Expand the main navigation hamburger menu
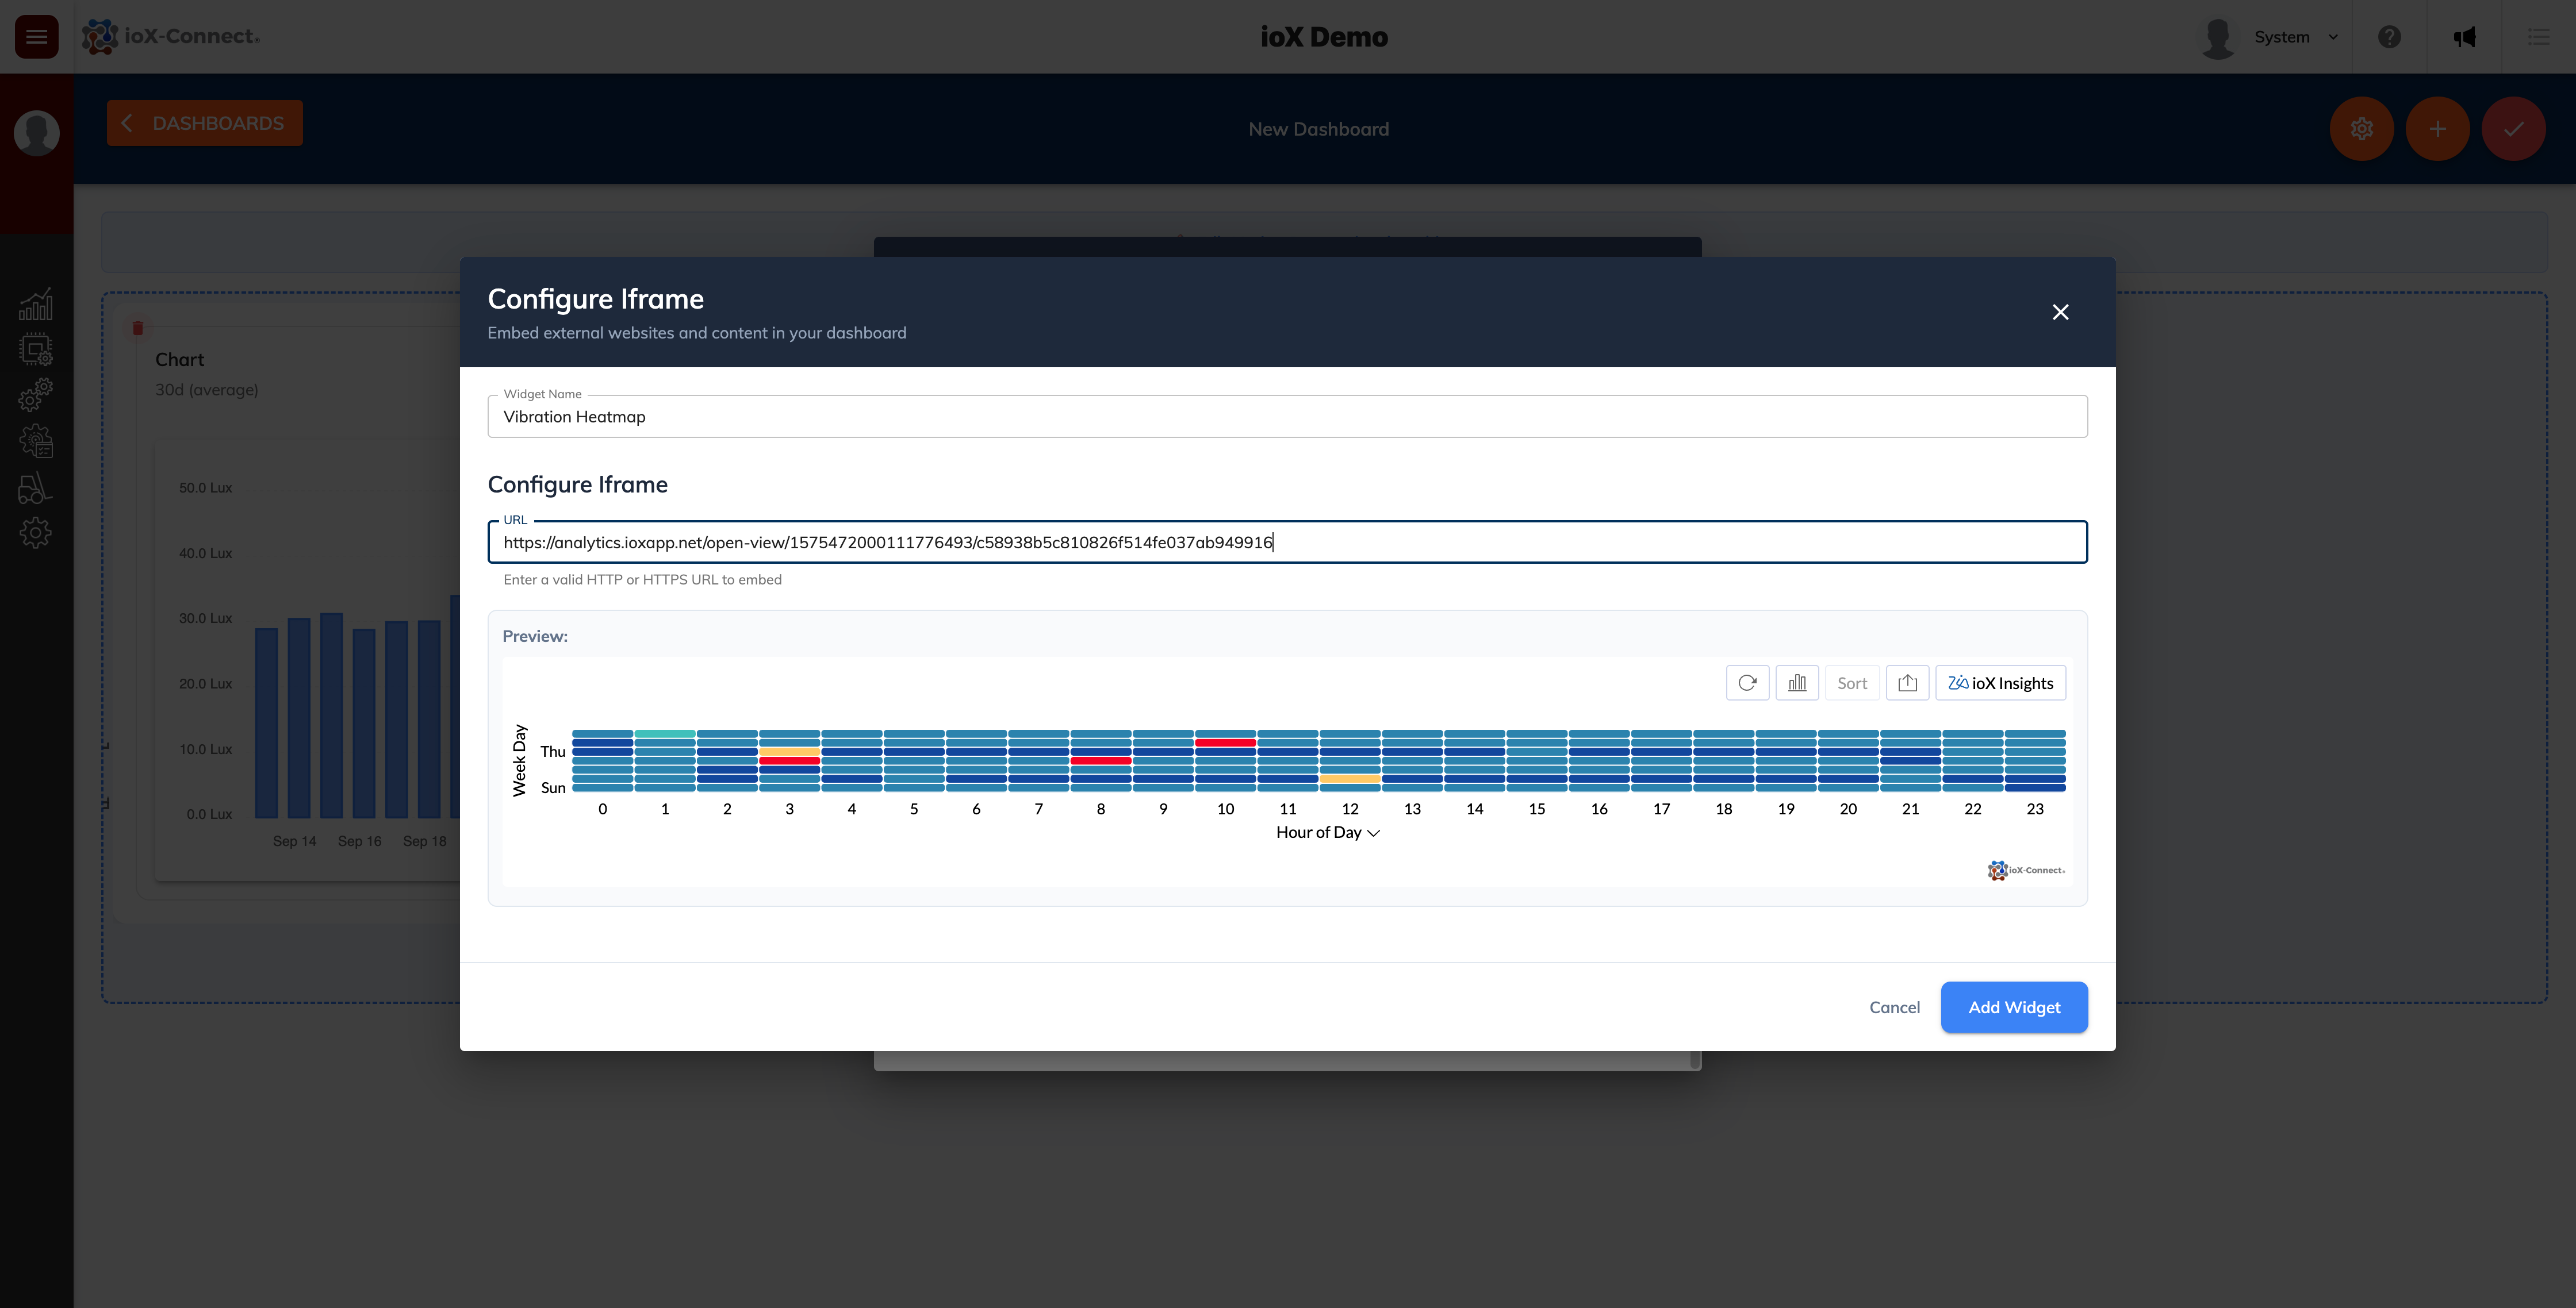Screen dimensions: 2576x1308 point(36,37)
